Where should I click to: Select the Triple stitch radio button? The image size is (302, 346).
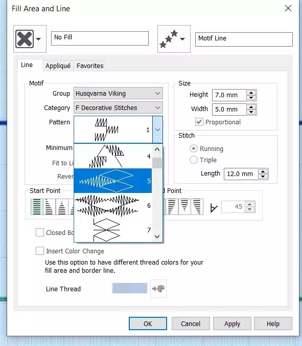[x=193, y=160]
